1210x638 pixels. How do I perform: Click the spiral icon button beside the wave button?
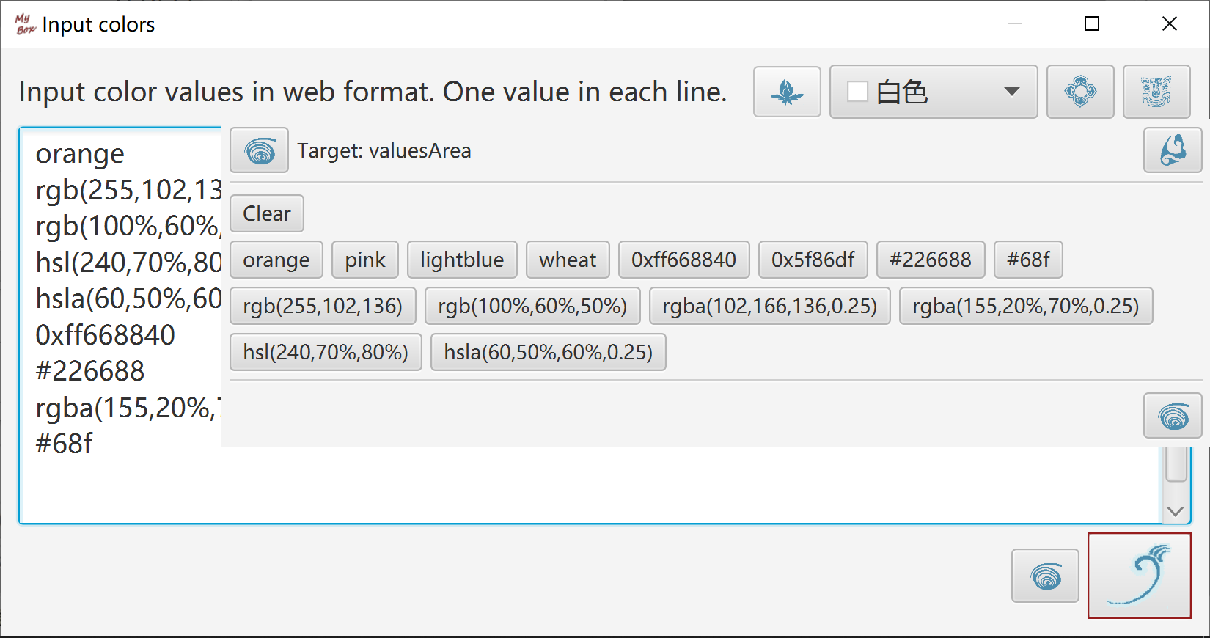pos(1045,576)
